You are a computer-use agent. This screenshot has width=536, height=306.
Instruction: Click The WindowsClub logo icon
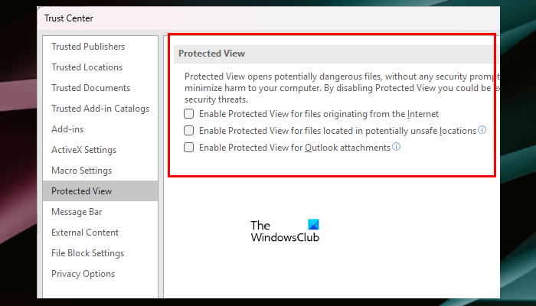(x=312, y=225)
